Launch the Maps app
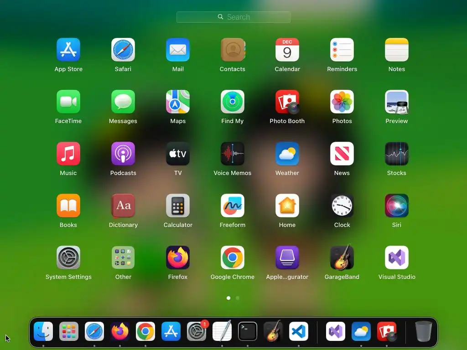The width and height of the screenshot is (467, 350). [178, 102]
